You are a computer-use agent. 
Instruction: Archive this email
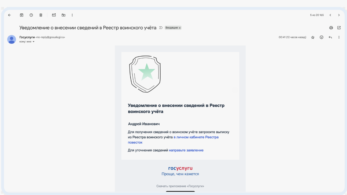tap(22, 15)
